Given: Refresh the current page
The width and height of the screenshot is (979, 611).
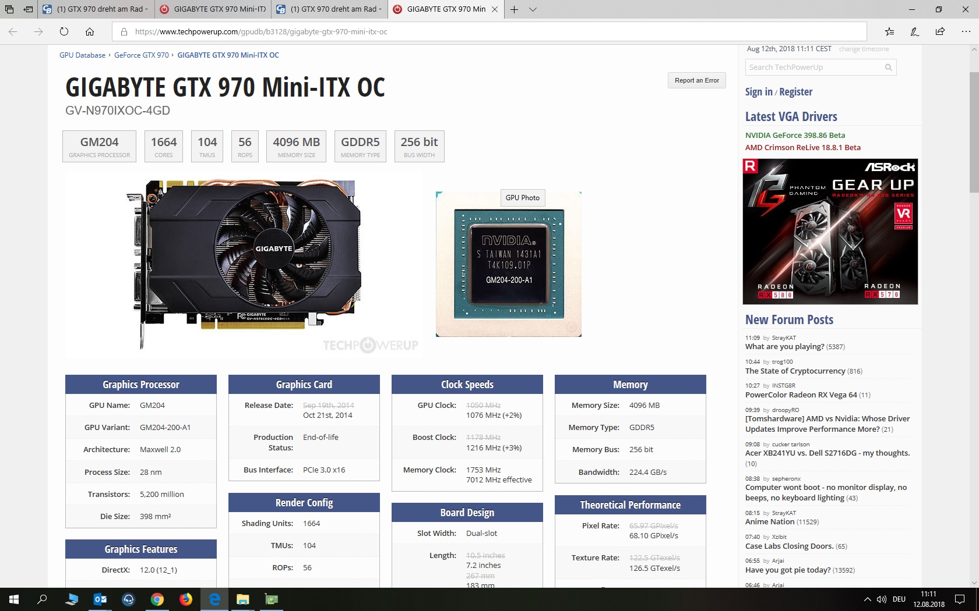Looking at the screenshot, I should coord(64,31).
